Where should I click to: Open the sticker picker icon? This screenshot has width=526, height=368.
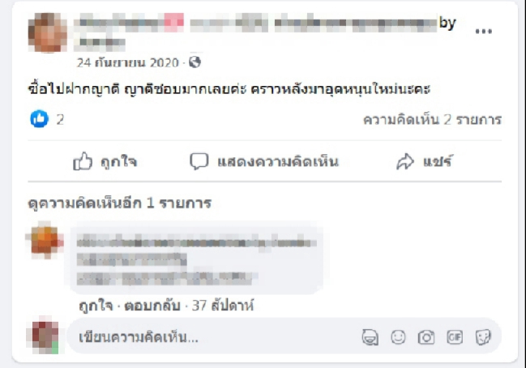(483, 337)
